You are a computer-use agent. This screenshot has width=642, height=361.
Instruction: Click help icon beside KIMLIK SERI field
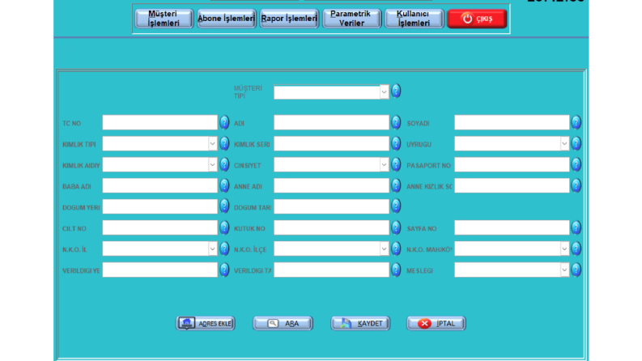pyautogui.click(x=396, y=143)
